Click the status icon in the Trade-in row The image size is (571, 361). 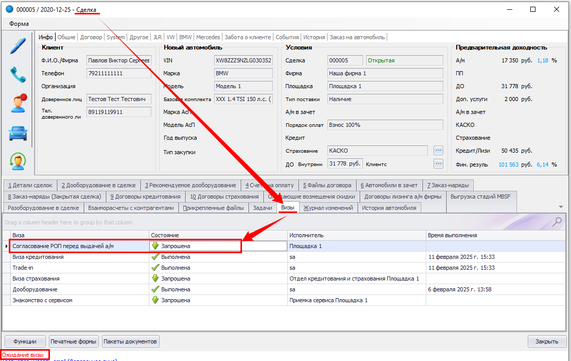pos(155,268)
